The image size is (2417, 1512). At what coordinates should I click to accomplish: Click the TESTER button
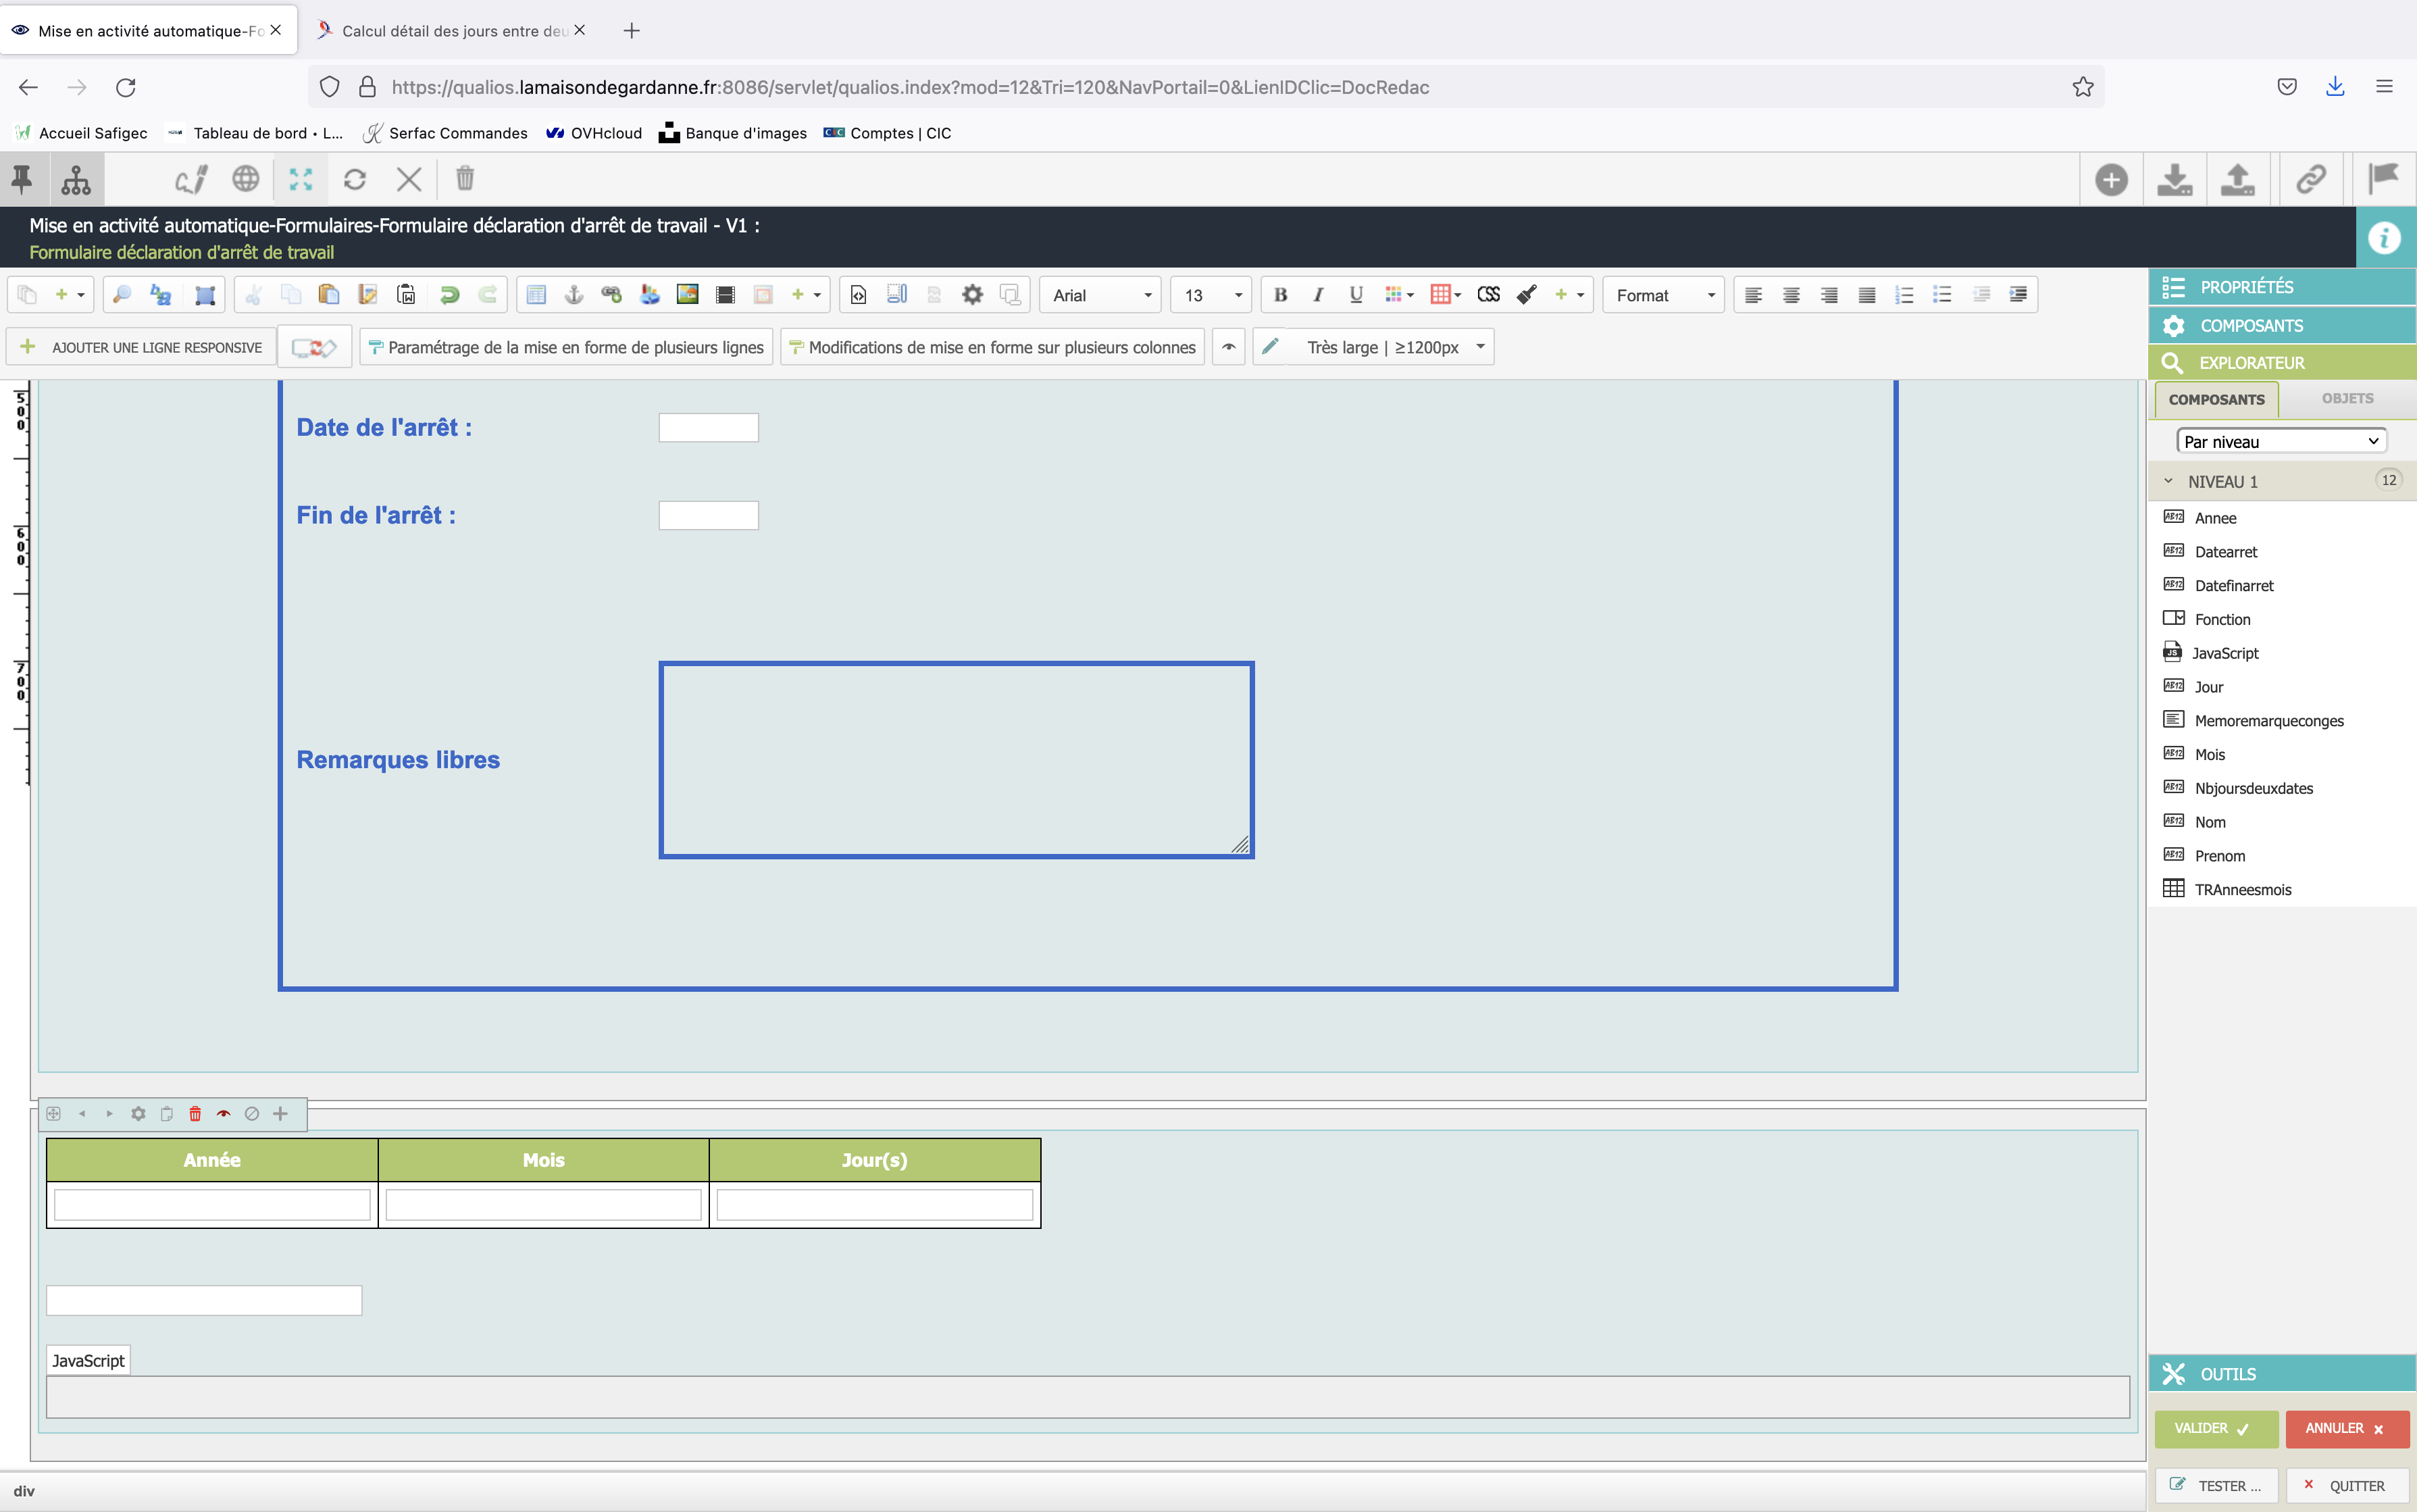pos(2216,1486)
